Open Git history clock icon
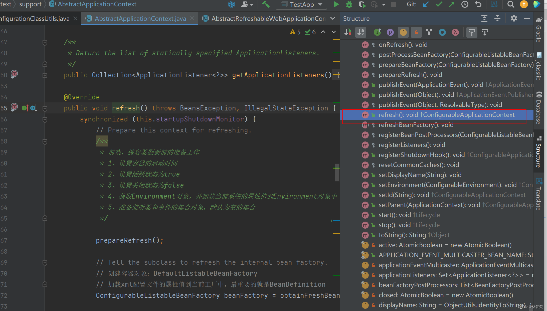Screen dimensions: 547x311 (x=465, y=4)
